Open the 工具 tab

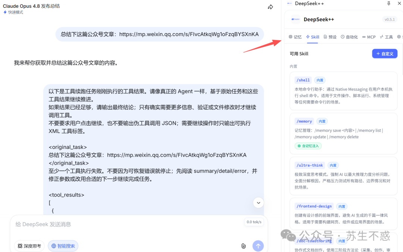(x=386, y=37)
